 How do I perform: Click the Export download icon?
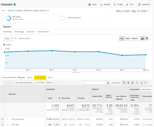(101, 5)
